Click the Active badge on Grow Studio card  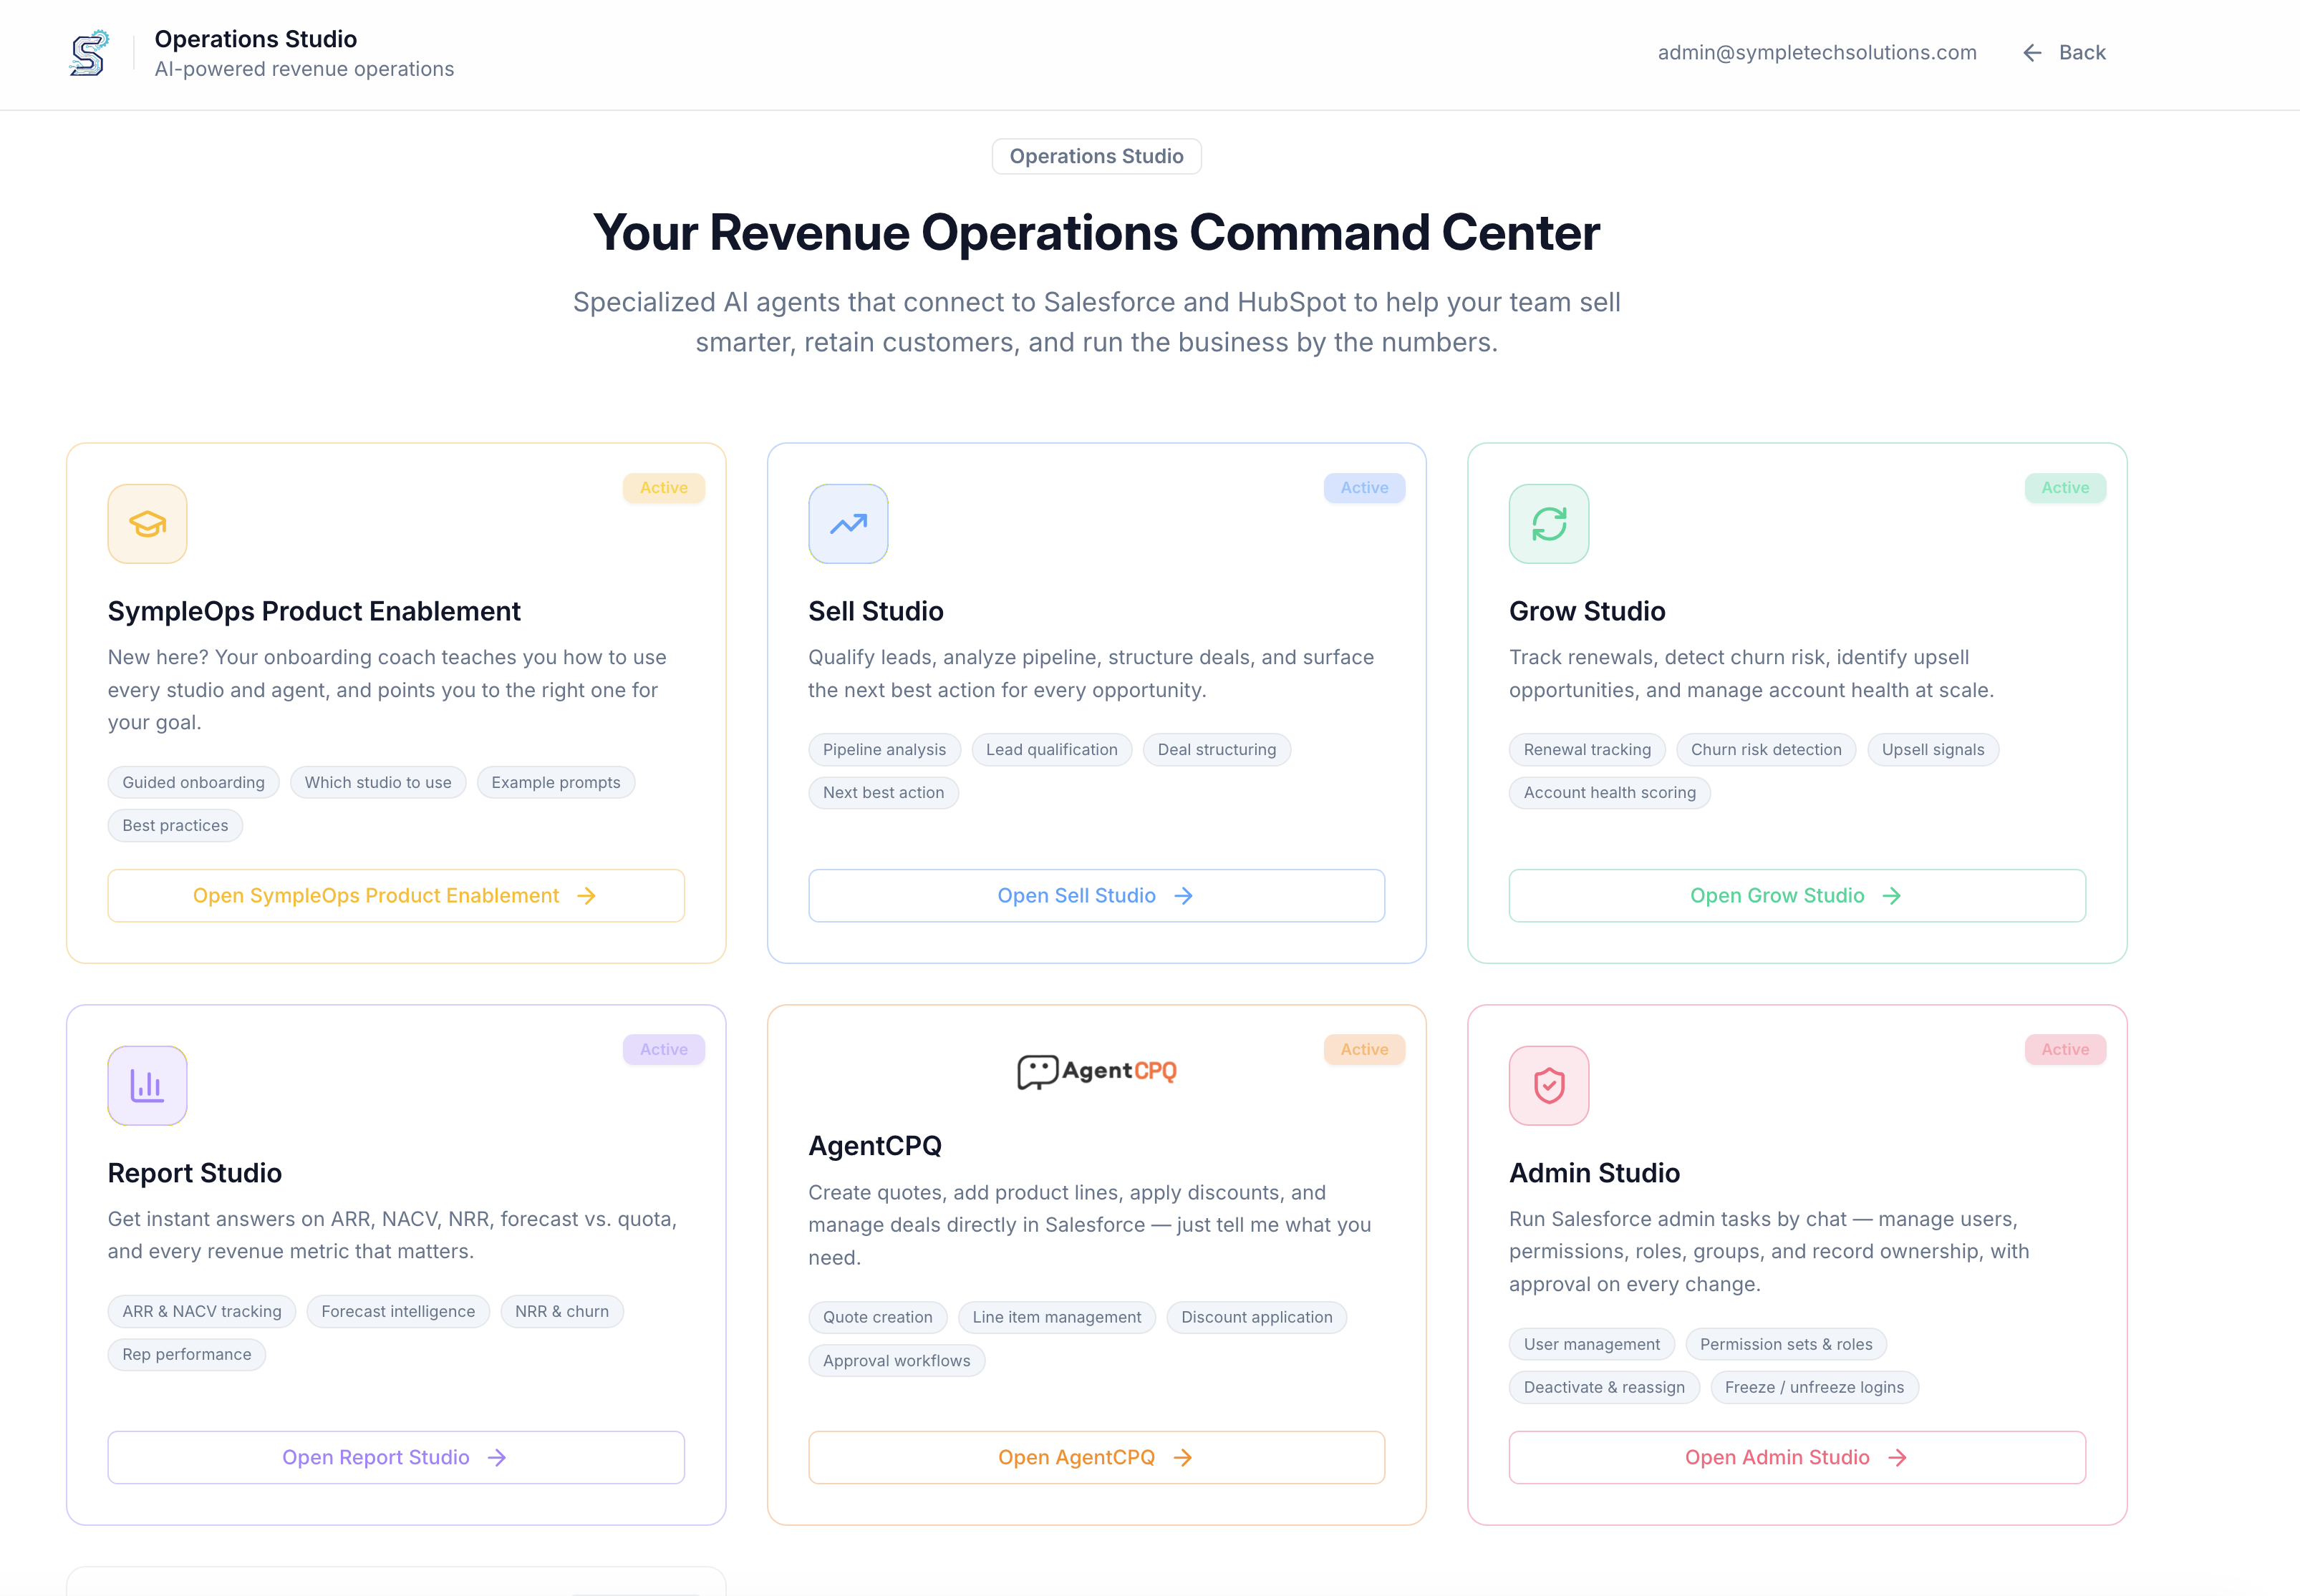[x=2065, y=488]
